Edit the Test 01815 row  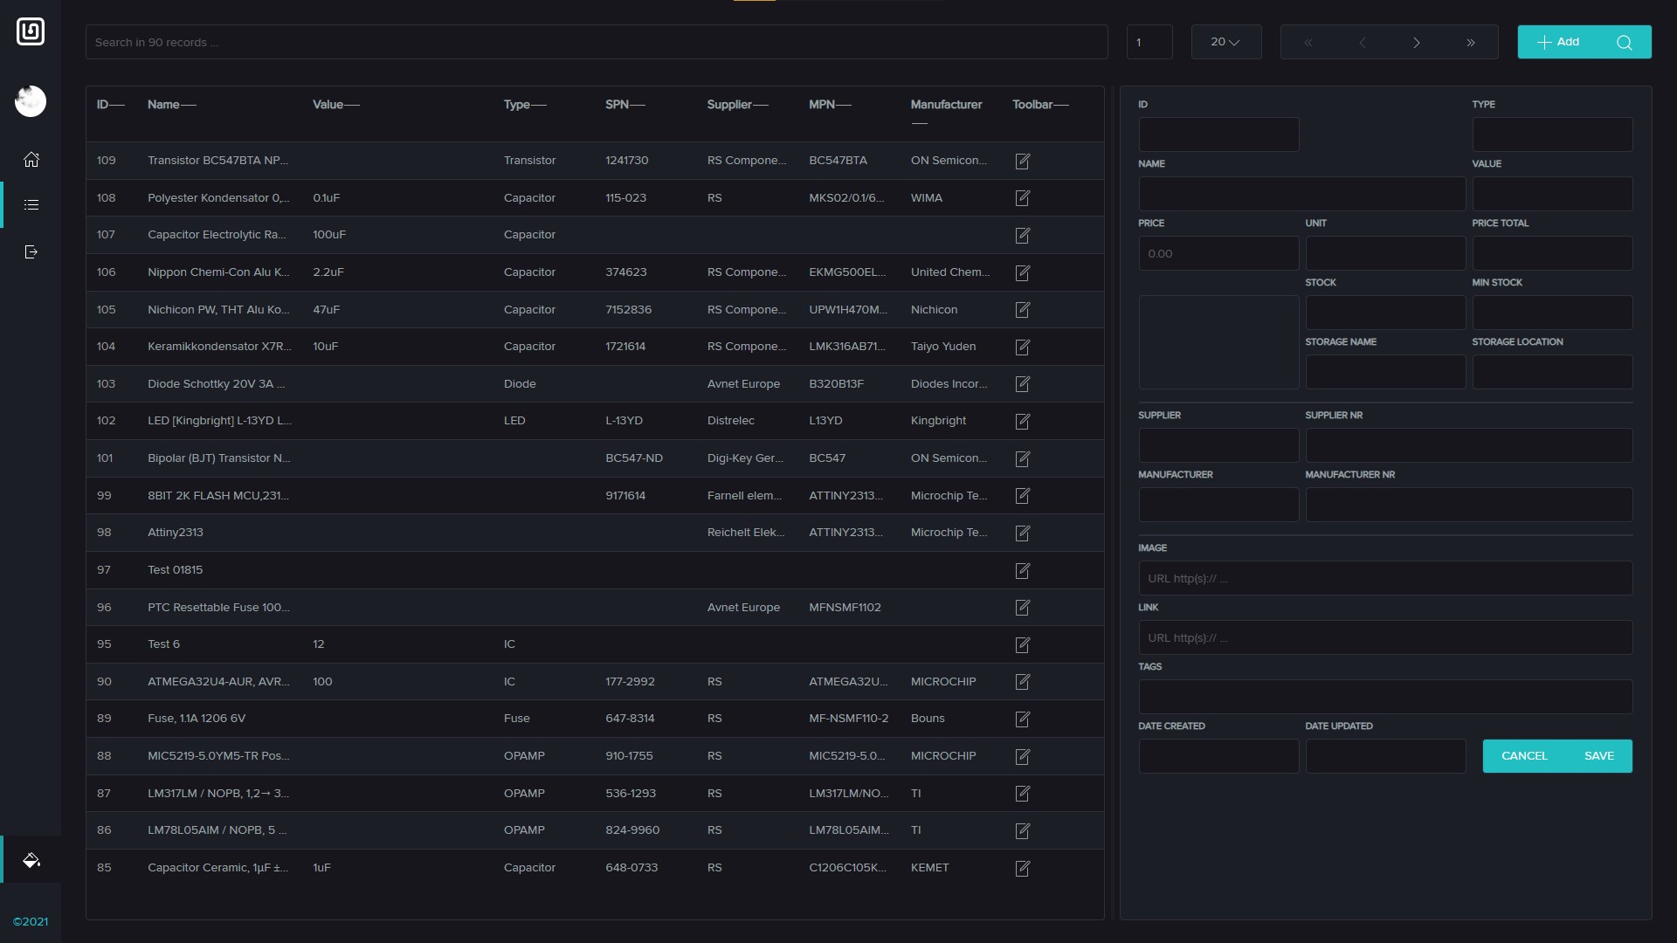pos(1023,570)
